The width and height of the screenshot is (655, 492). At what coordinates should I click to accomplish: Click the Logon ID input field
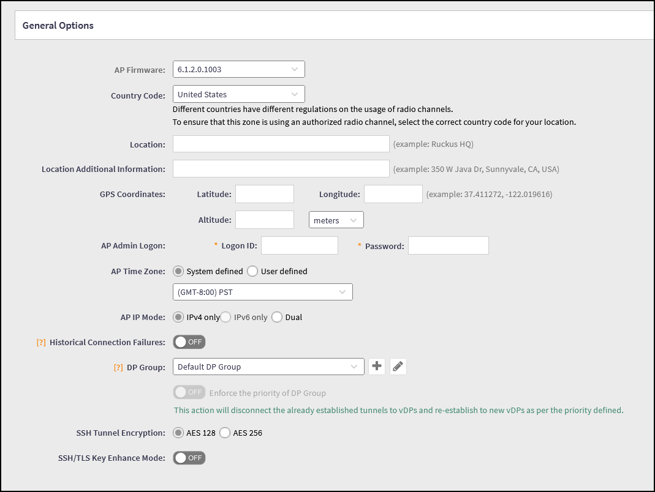[x=300, y=245]
